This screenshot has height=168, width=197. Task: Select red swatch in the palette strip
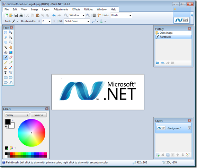[11, 153]
